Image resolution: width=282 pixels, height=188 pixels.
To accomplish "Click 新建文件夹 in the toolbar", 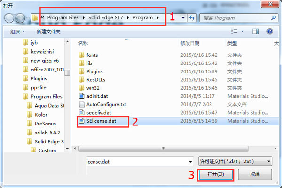I will (x=48, y=31).
